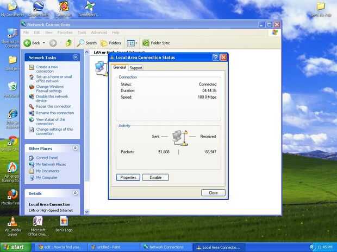The height and width of the screenshot is (252, 337).
Task: Open the View menu
Action: click(48, 33)
